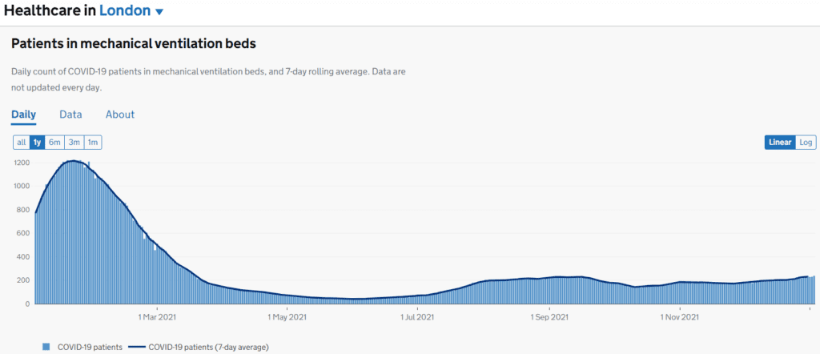This screenshot has width=820, height=354.
Task: Click the chart peak near 1200
Action: pyautogui.click(x=74, y=160)
